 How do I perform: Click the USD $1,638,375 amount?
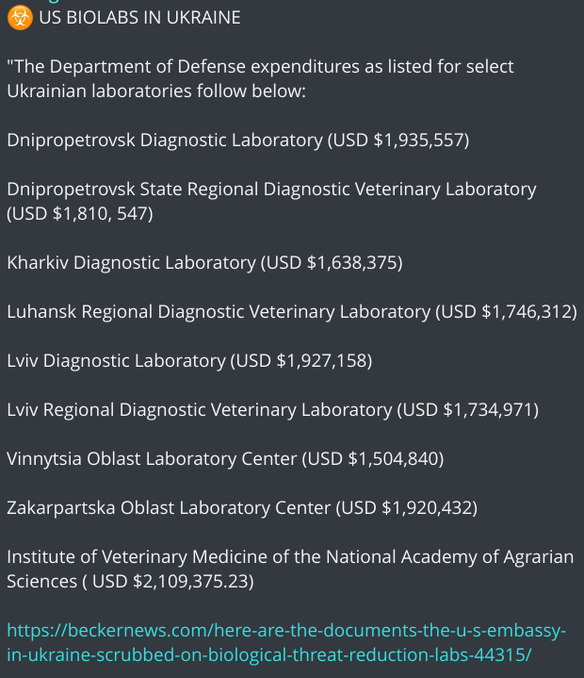[331, 262]
